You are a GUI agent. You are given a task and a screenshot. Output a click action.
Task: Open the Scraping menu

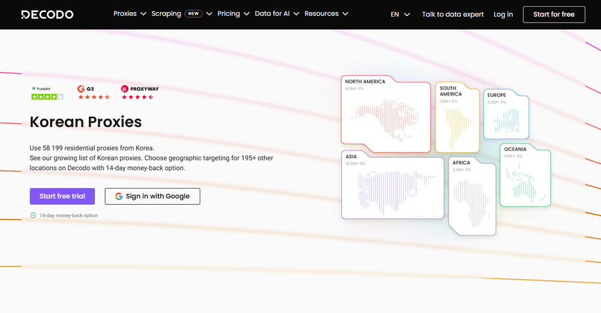pos(166,13)
